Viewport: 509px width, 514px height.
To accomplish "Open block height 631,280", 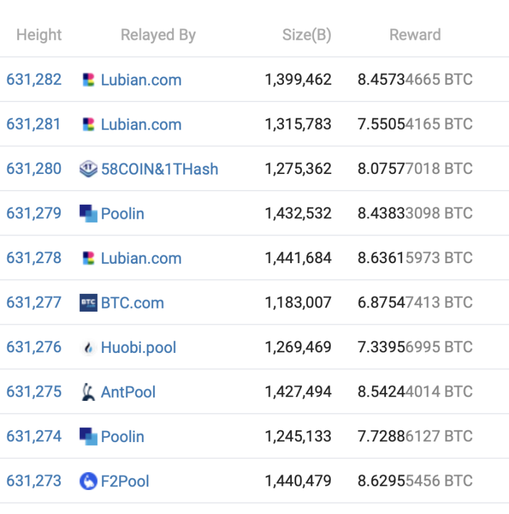I will tap(34, 169).
